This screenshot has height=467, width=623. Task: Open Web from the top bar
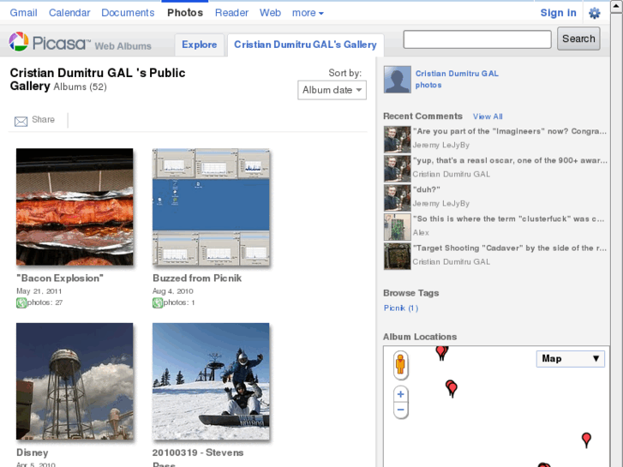[x=270, y=13]
